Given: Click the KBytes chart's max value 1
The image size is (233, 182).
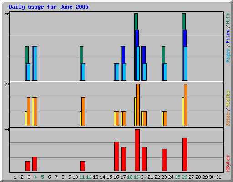Looking at the screenshot, I should (x=7, y=129).
